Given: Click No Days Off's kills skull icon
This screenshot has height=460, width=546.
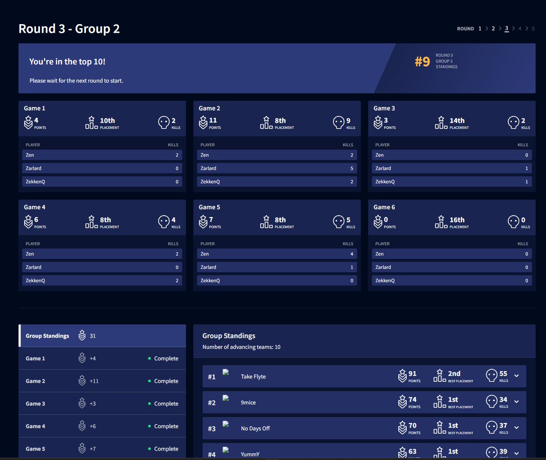Looking at the screenshot, I should point(491,427).
